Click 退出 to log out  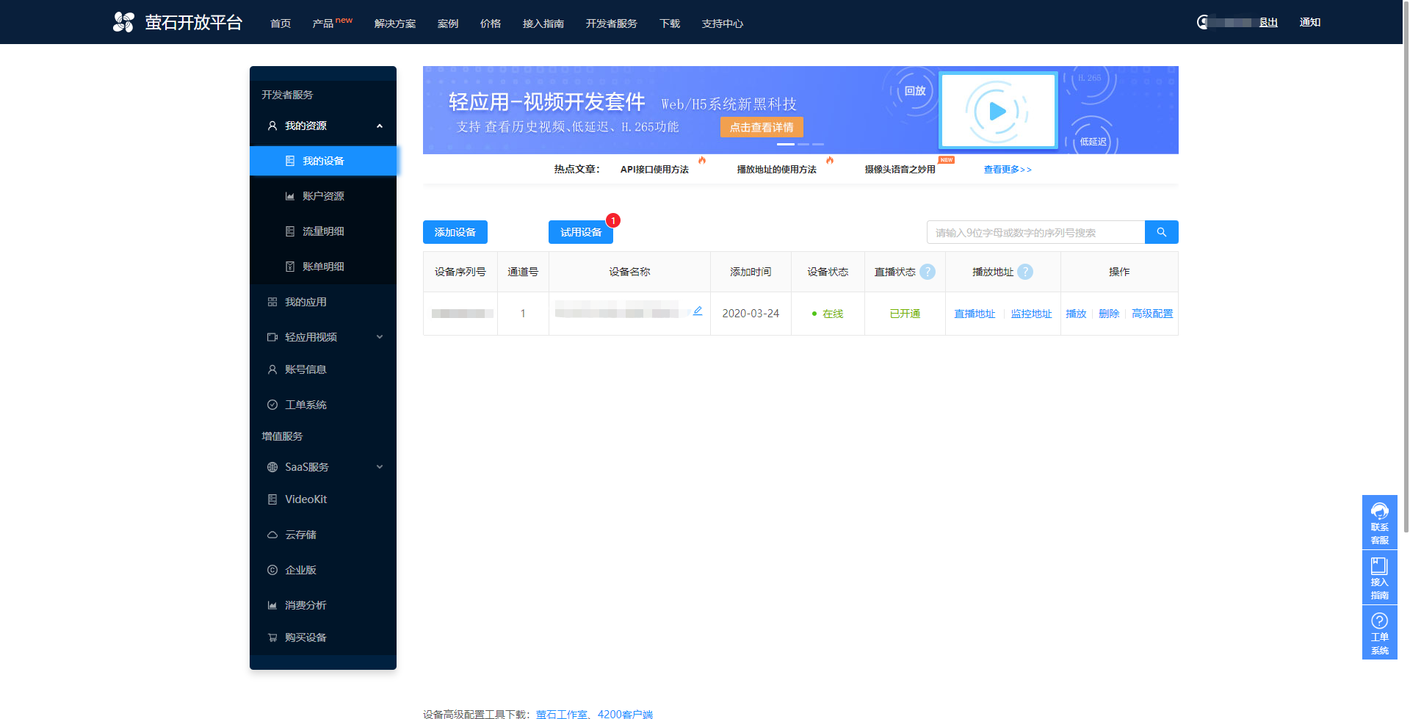1268,22
